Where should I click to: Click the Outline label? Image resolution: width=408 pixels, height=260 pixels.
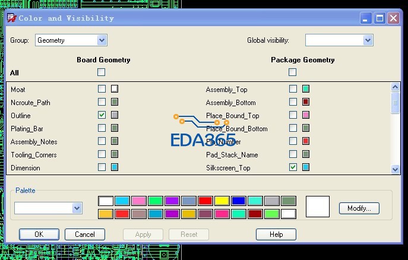(x=21, y=116)
